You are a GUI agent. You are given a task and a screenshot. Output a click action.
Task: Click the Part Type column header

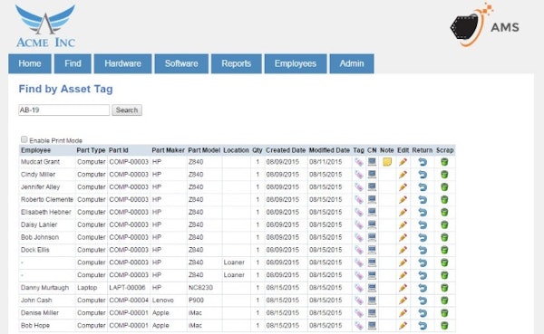[91, 150]
